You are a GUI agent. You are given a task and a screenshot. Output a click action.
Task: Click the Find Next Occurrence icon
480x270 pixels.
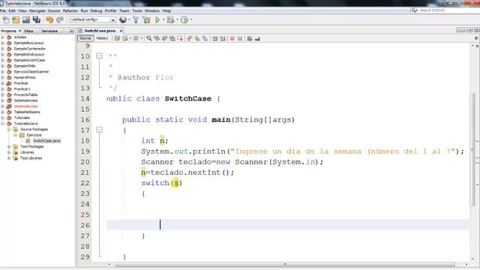pyautogui.click(x=164, y=38)
